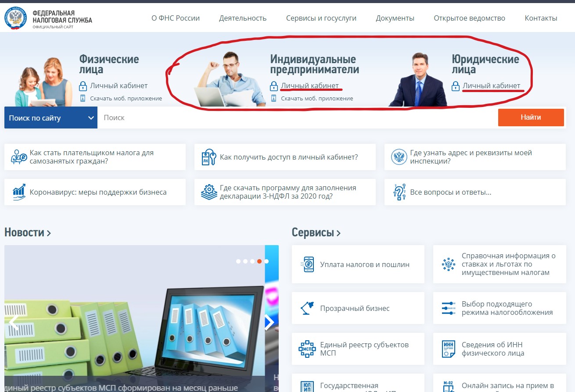
Task: Open the Сервисы и госуслуги menu
Action: [321, 18]
